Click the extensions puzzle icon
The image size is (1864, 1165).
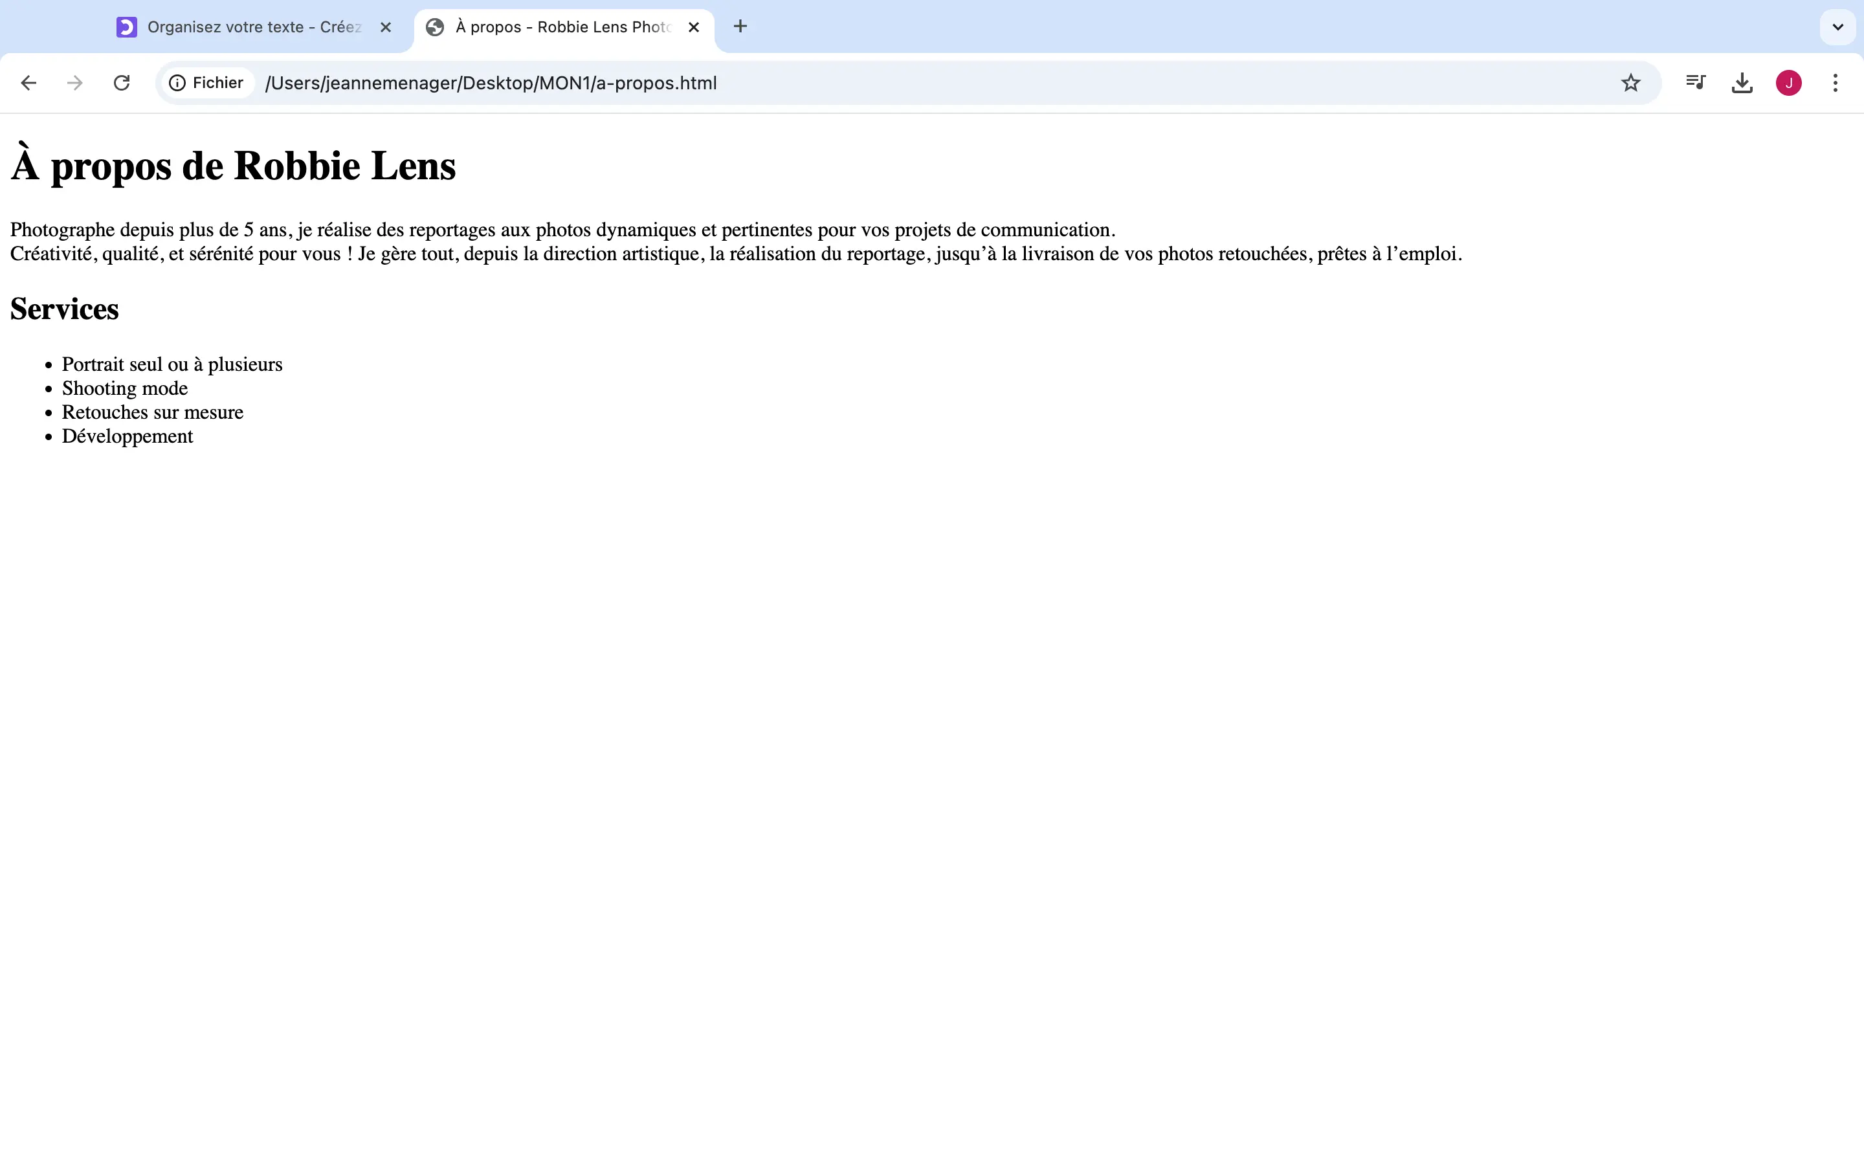click(x=1695, y=83)
